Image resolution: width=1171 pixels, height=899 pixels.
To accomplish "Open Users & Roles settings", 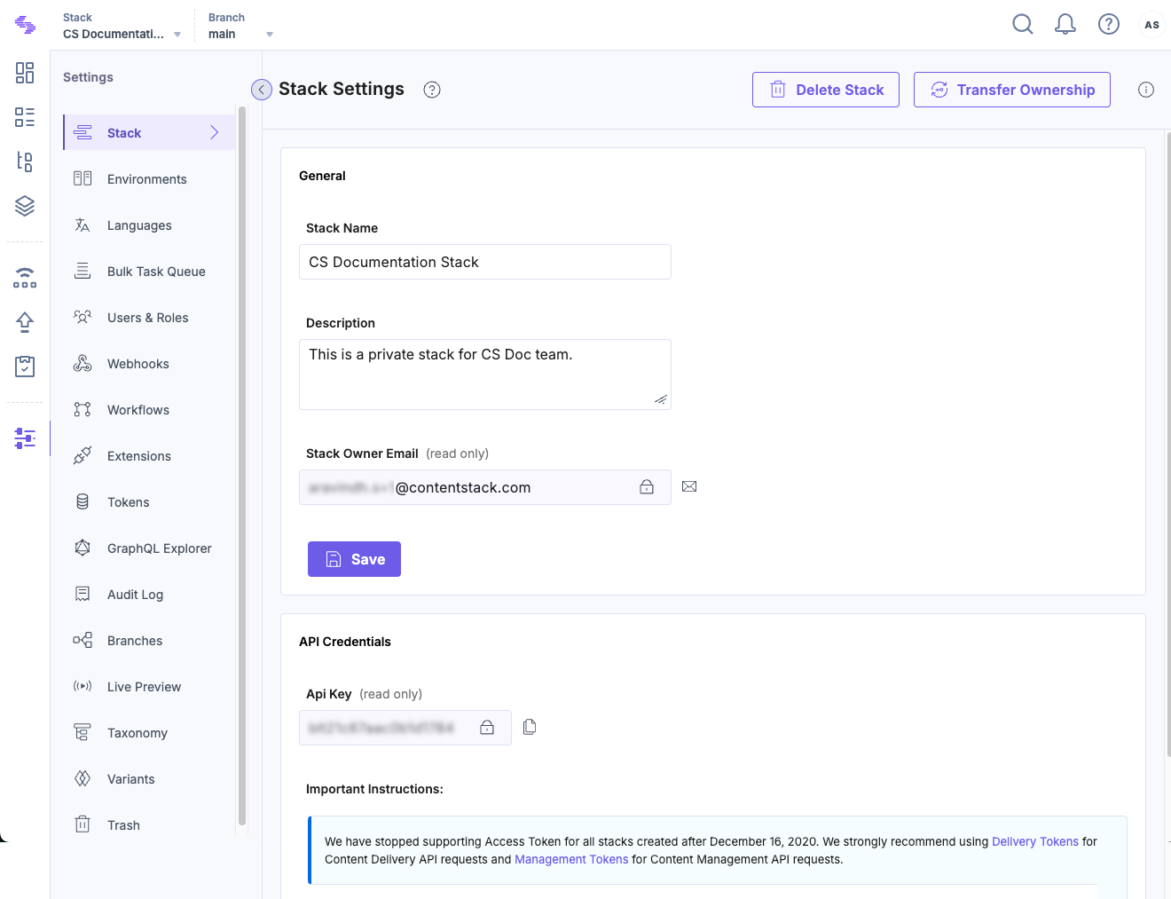I will [149, 317].
